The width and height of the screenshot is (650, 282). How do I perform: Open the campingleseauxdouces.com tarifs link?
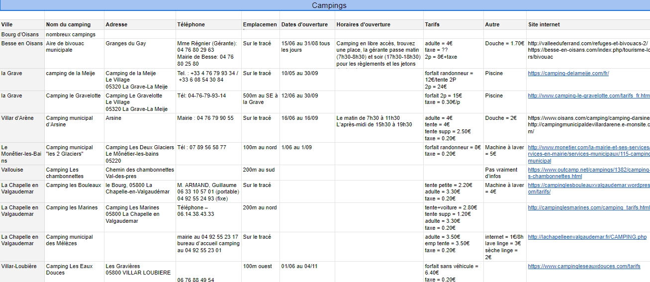pos(584,266)
